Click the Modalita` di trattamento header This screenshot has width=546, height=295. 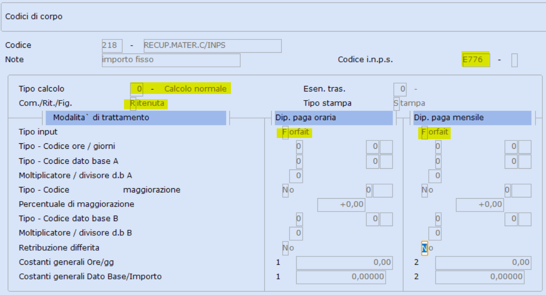tap(136, 118)
